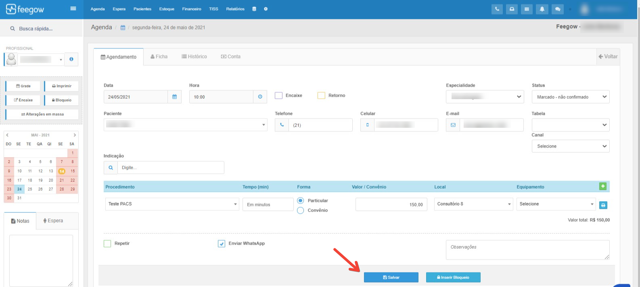Select day 14 in mini calendar
Viewport: 640px width, 287px height.
(62, 171)
